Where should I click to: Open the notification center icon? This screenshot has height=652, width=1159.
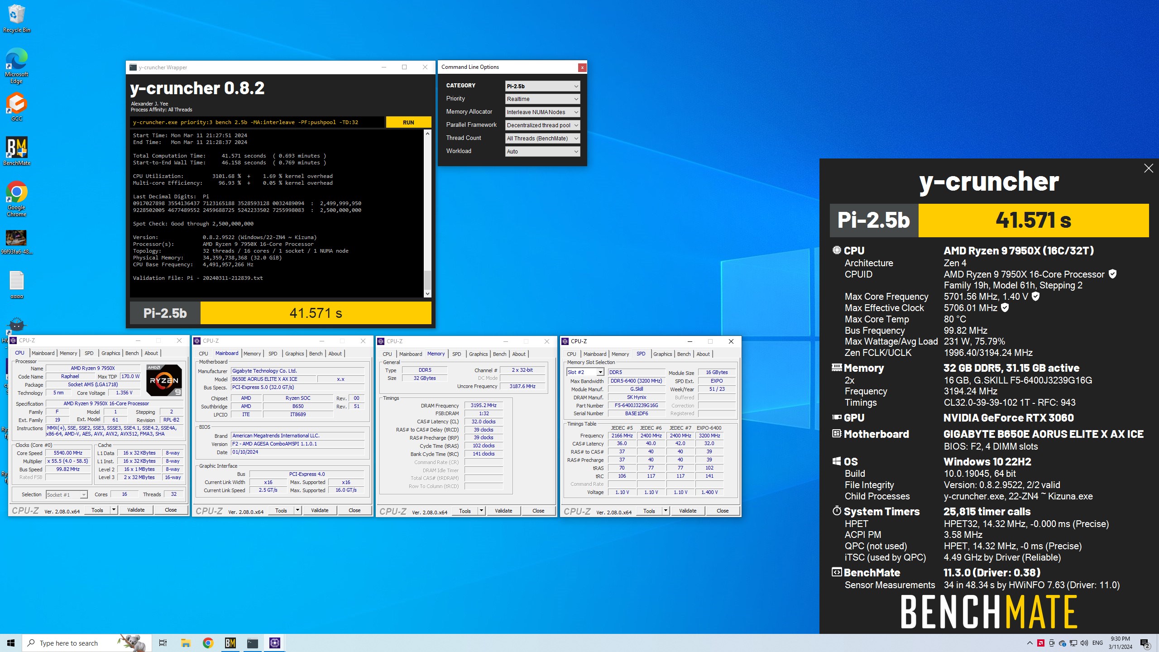pyautogui.click(x=1145, y=643)
